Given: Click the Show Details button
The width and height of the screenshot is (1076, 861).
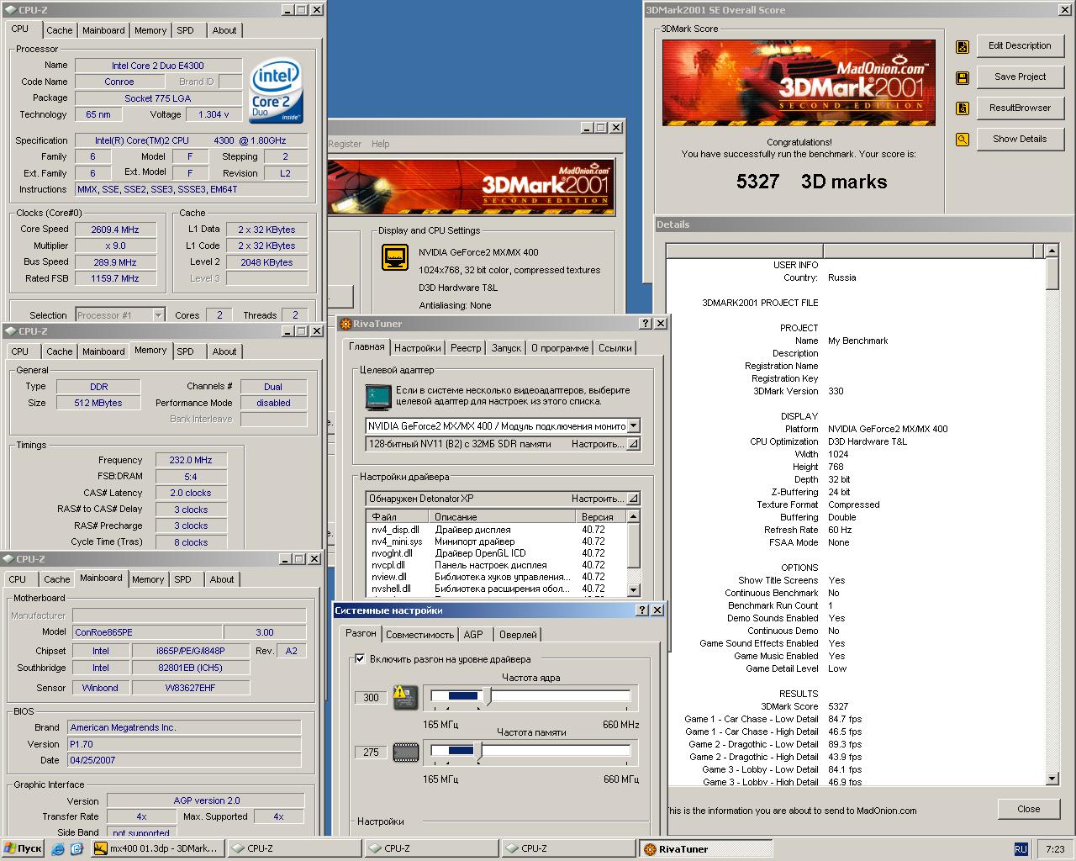Looking at the screenshot, I should (1020, 139).
